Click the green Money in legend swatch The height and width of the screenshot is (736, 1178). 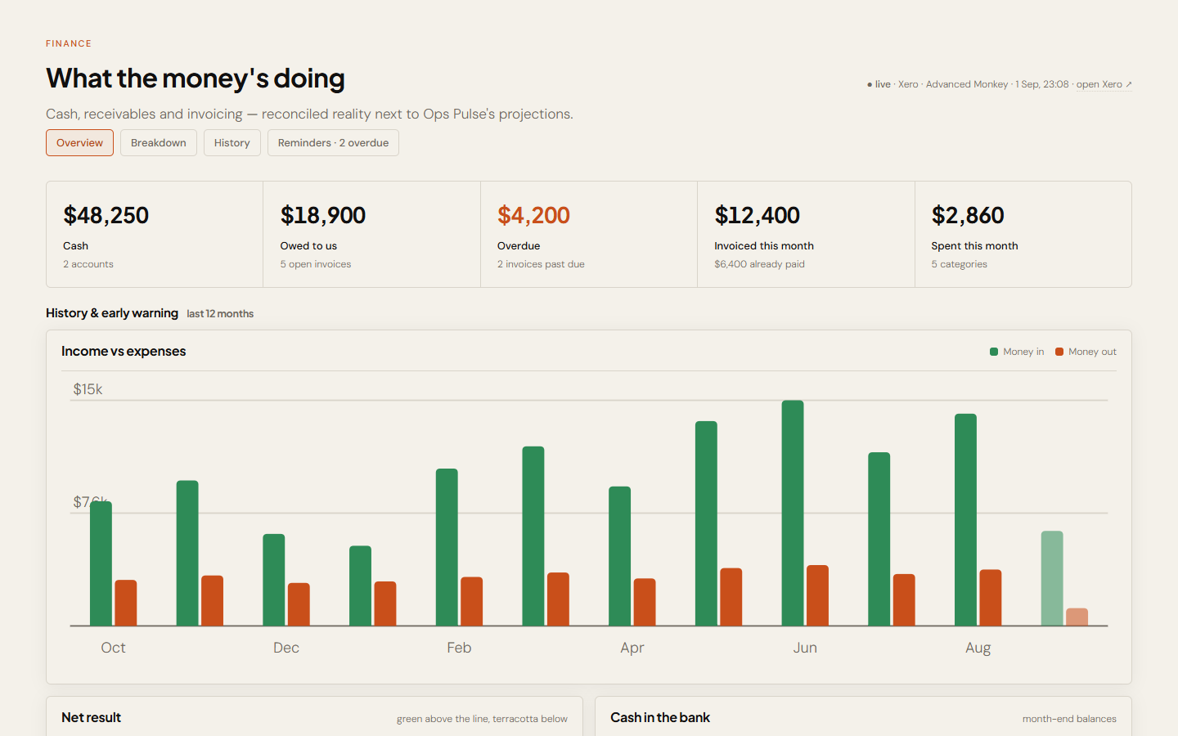tap(994, 352)
